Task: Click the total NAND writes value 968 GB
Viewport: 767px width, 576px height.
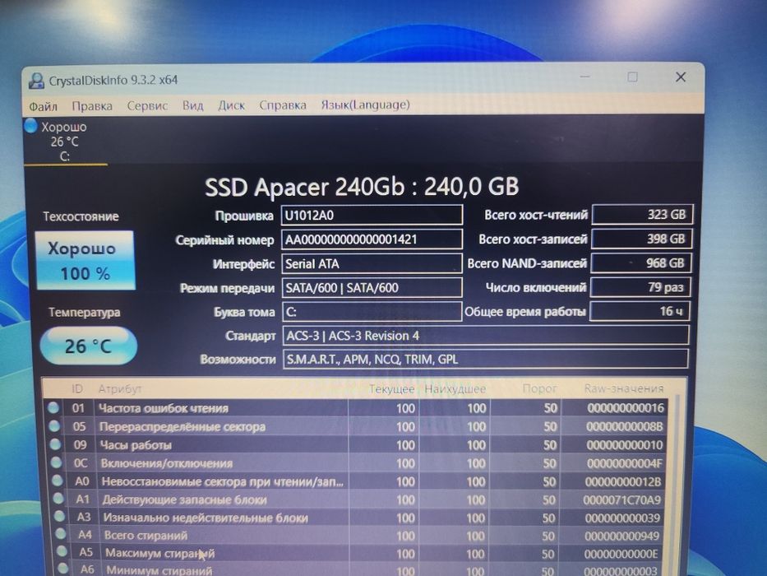Action: [x=640, y=263]
